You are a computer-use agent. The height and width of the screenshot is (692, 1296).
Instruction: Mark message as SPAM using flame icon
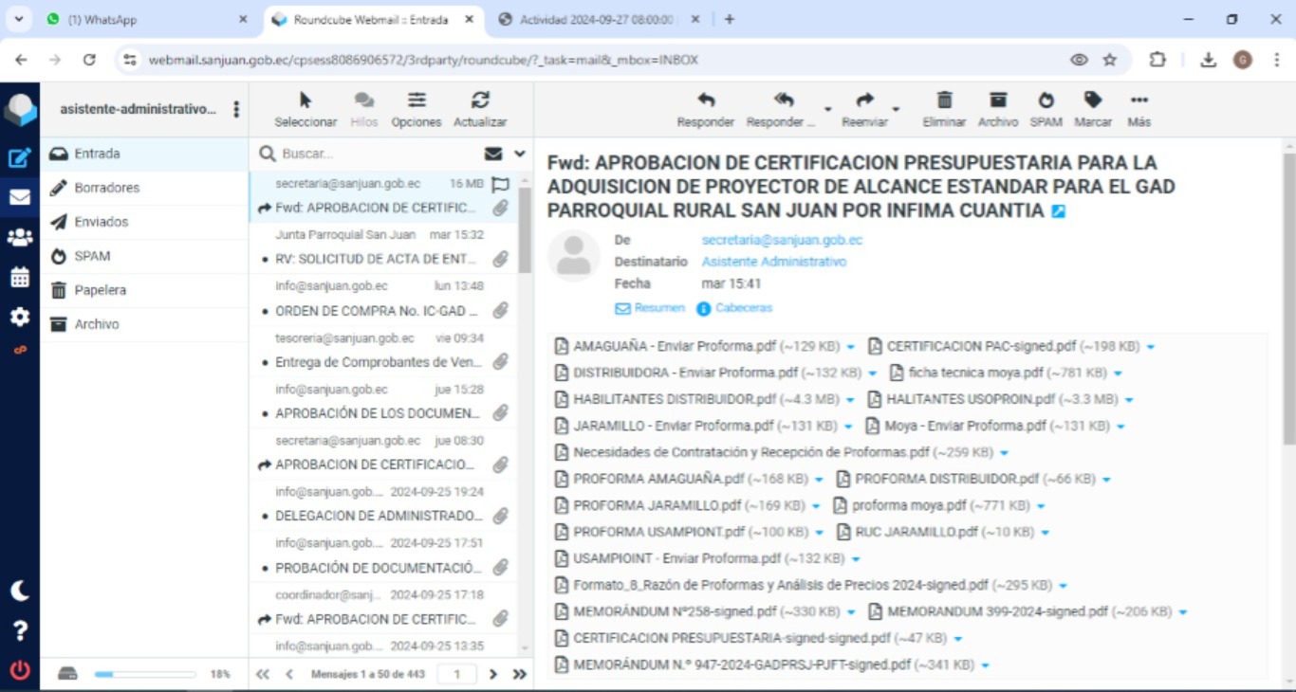point(1046,100)
